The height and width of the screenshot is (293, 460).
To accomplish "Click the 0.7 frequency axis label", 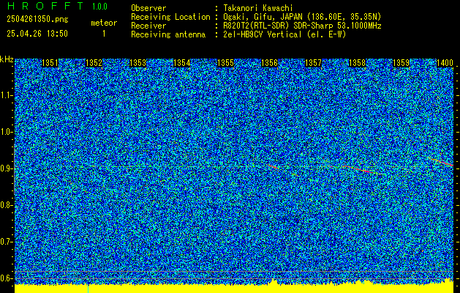I will pyautogui.click(x=6, y=242).
